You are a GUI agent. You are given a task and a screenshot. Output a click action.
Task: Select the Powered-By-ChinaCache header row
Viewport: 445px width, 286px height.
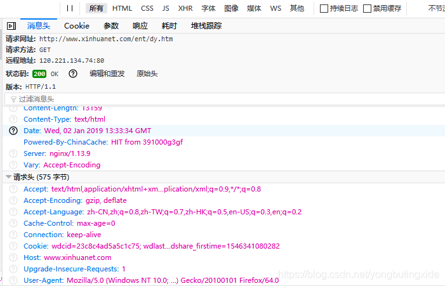[x=223, y=142]
